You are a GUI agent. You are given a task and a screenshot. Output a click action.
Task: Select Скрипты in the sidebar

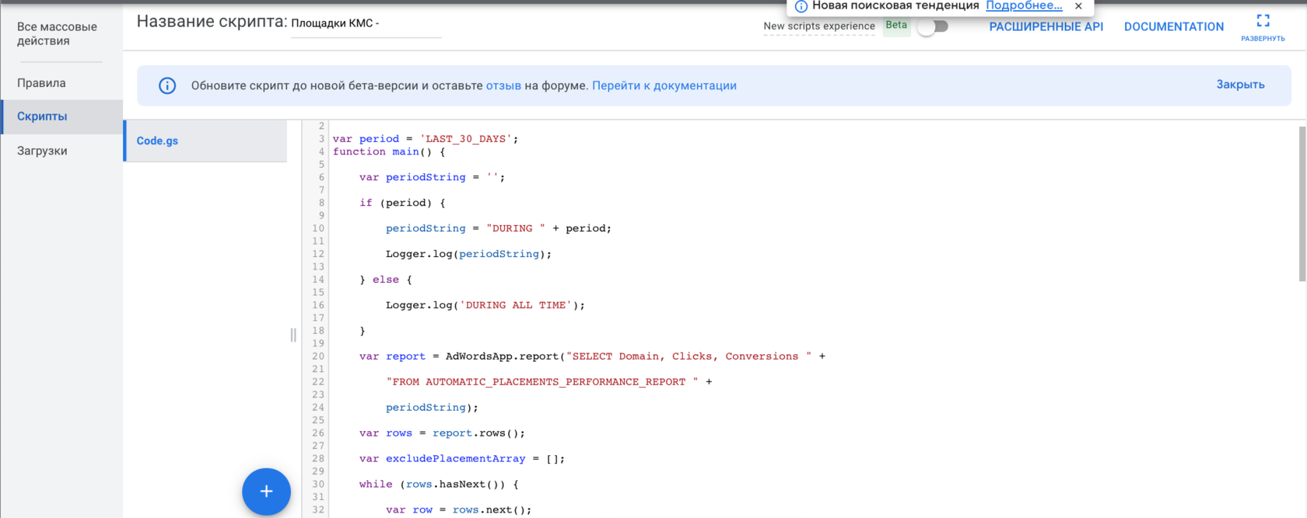(42, 116)
